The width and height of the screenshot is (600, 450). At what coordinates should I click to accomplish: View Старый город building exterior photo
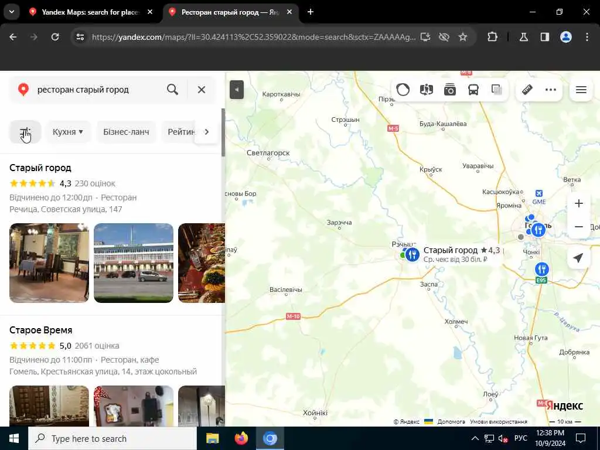(134, 263)
